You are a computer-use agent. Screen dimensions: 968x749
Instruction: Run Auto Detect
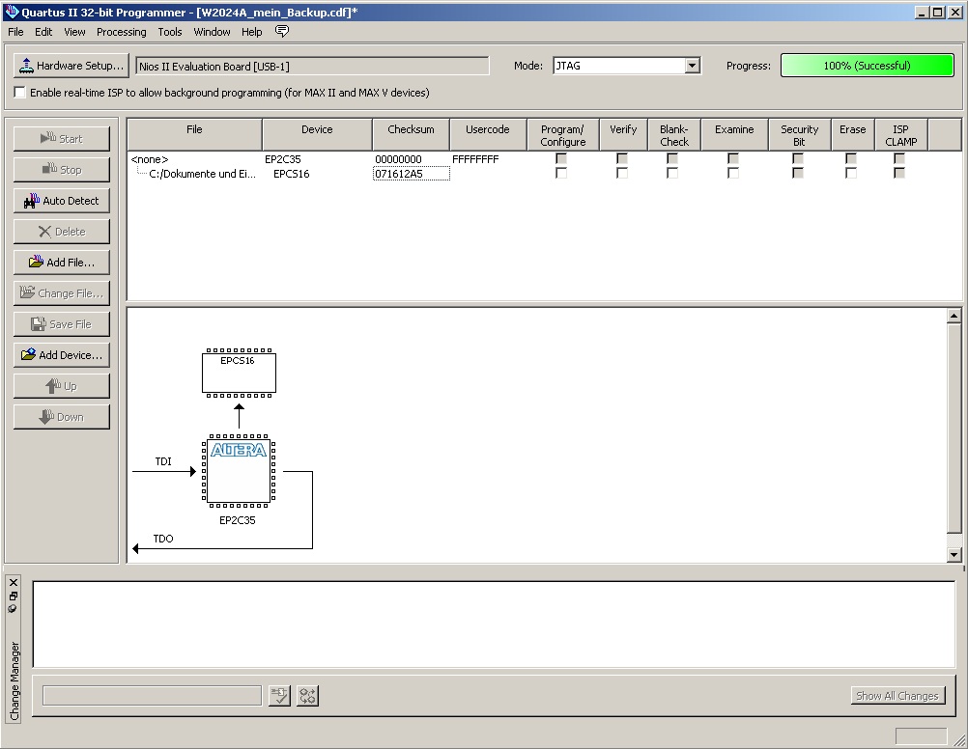pos(62,201)
